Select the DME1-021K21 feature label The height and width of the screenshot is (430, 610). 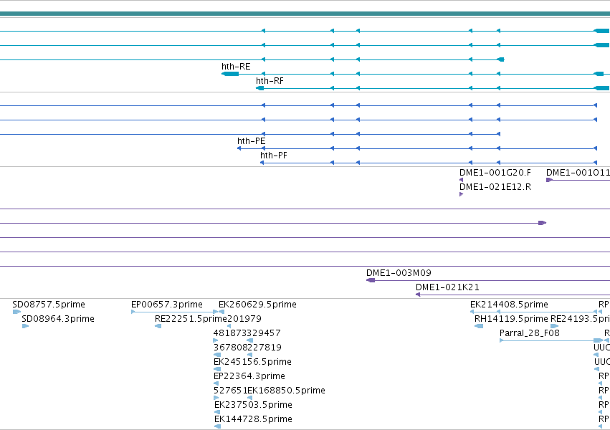447,287
